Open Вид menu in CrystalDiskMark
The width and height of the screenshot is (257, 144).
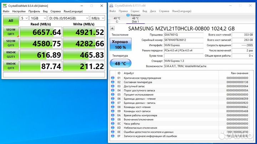point(45,11)
